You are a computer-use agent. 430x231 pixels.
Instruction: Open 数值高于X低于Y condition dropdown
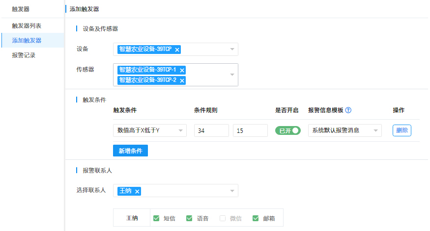coord(180,130)
